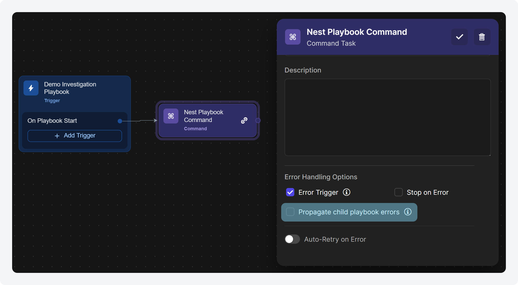Open the Error Trigger info icon
This screenshot has width=518, height=285.
(346, 192)
